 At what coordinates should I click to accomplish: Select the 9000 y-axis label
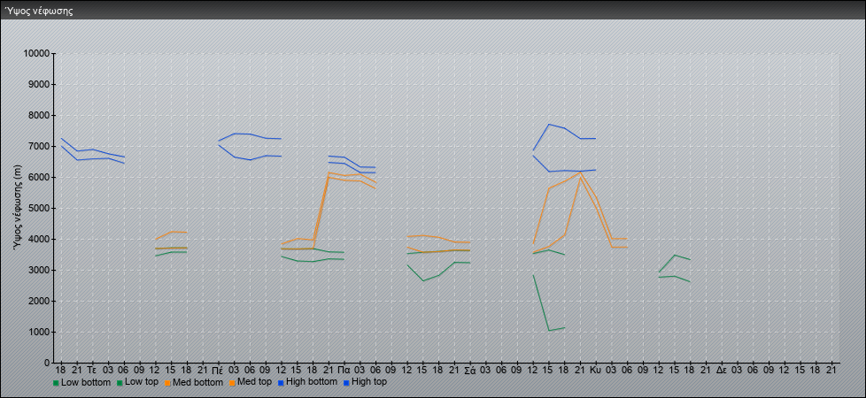39,84
